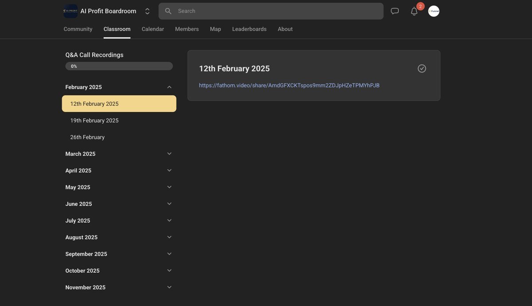This screenshot has height=306, width=532.
Task: View the Leaderboards tab
Action: (250, 29)
